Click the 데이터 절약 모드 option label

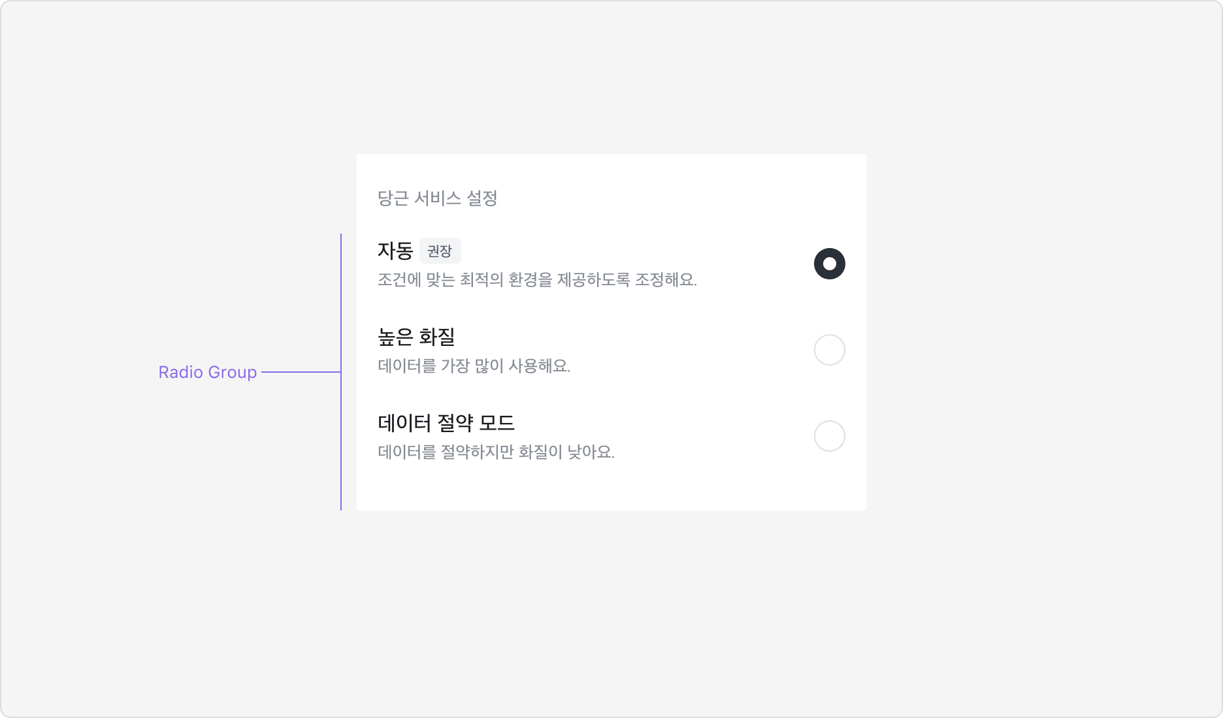[447, 423]
